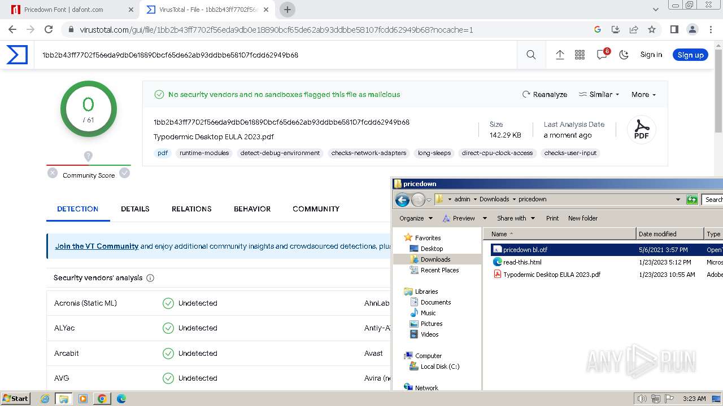Open Chrome from the taskbar
The width and height of the screenshot is (723, 406).
click(x=102, y=399)
